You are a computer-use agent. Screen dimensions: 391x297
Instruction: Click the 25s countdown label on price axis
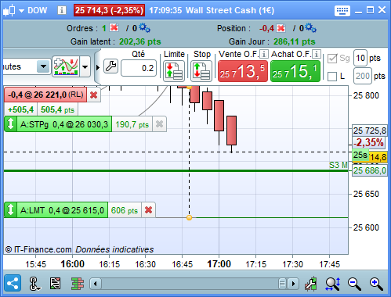(x=360, y=155)
